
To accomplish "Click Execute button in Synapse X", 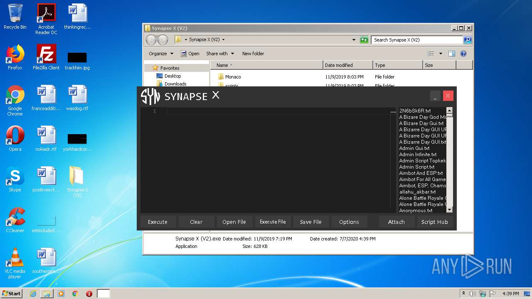I will tap(158, 222).
